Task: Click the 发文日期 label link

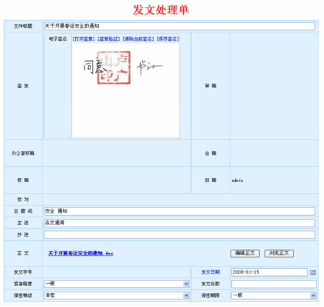Action: click(210, 272)
